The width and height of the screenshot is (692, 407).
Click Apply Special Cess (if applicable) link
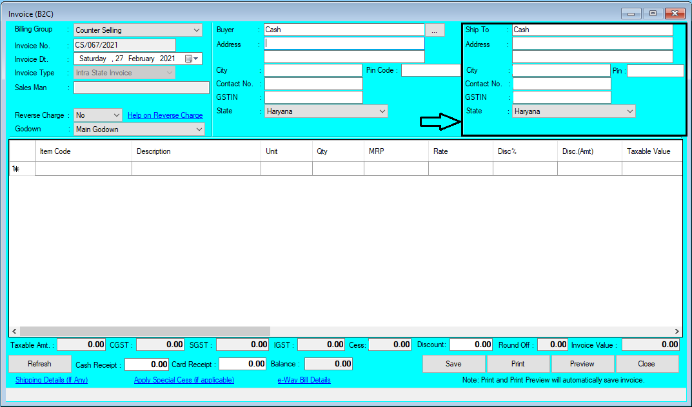click(184, 380)
